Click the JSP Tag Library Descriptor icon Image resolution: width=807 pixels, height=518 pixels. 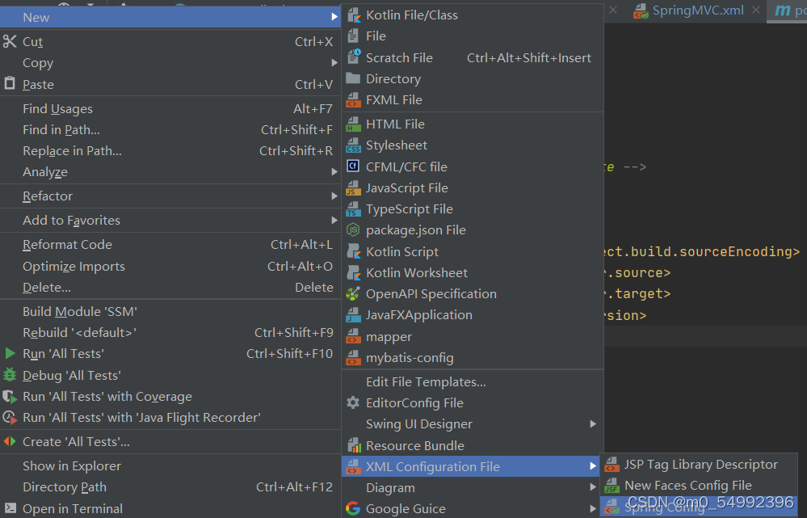[612, 465]
